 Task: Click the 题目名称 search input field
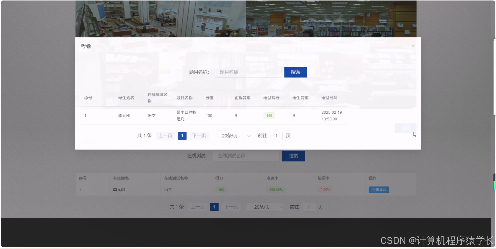[248, 72]
